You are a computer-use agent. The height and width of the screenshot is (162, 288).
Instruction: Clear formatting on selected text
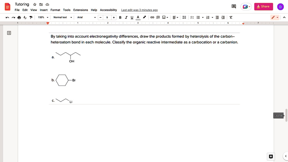pyautogui.click(x=231, y=17)
